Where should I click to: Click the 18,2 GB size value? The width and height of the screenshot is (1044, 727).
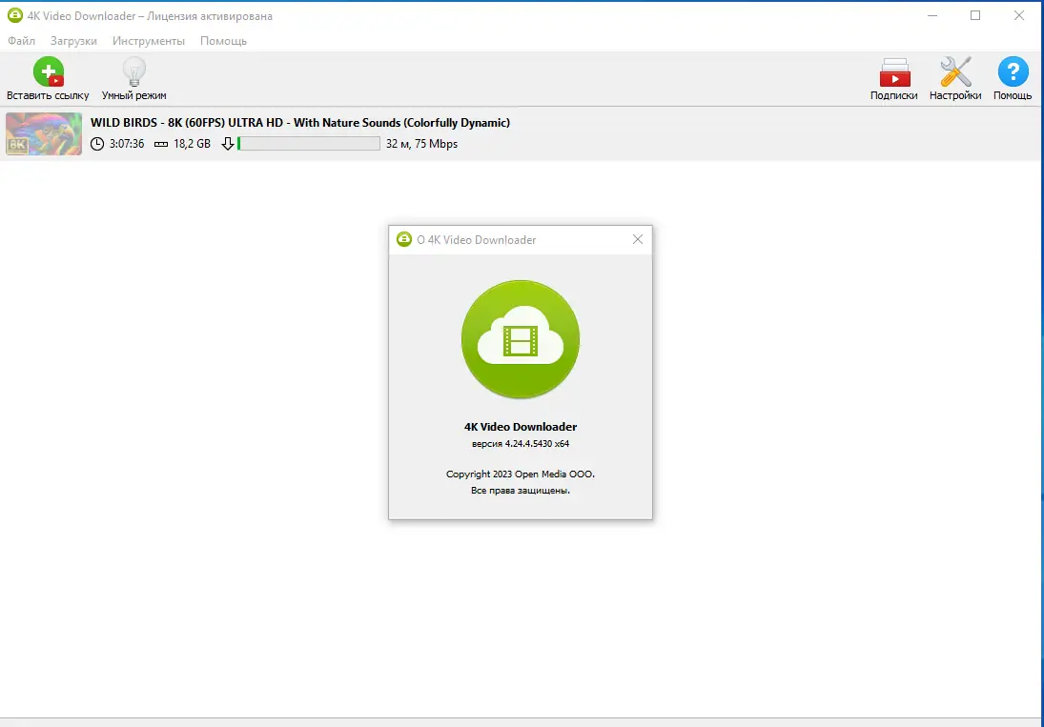tap(193, 144)
